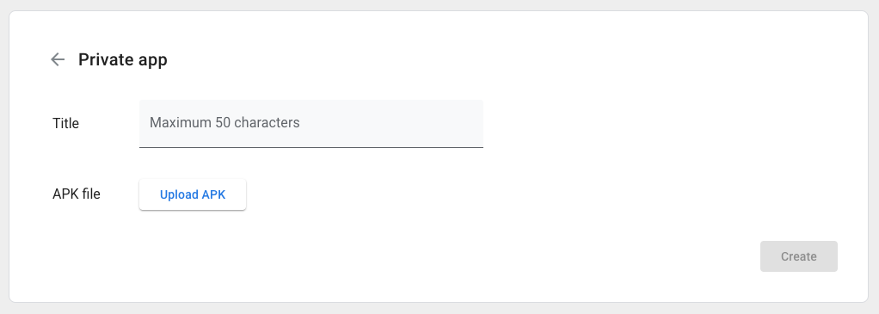Focus the Title text field
Screen dimensions: 879x314
311,123
